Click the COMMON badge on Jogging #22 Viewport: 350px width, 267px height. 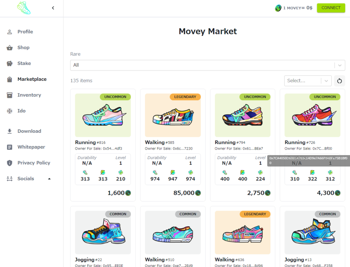point(118,214)
